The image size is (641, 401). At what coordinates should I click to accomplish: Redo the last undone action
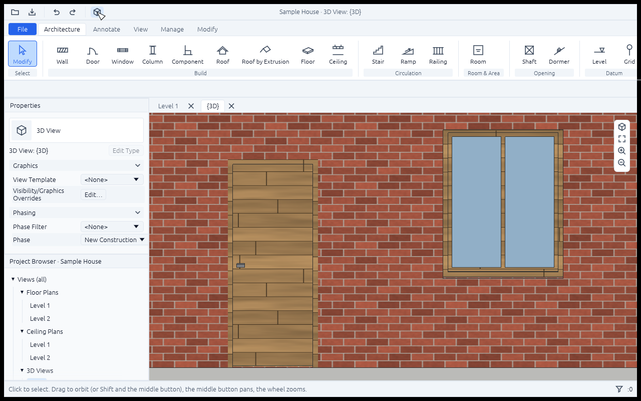73,12
